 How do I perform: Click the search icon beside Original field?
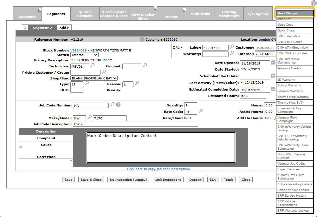coord(145,65)
